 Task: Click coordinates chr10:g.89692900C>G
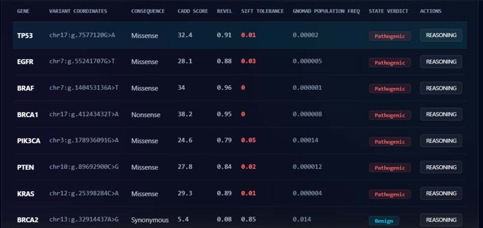(84, 167)
